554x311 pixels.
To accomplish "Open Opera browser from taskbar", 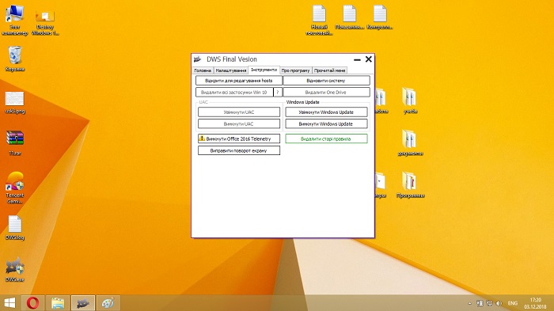I will [33, 303].
